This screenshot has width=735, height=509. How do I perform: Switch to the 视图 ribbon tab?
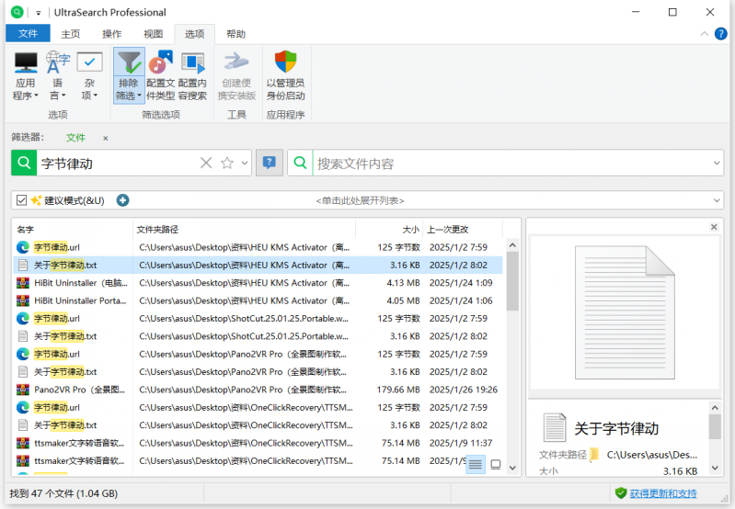coord(153,34)
